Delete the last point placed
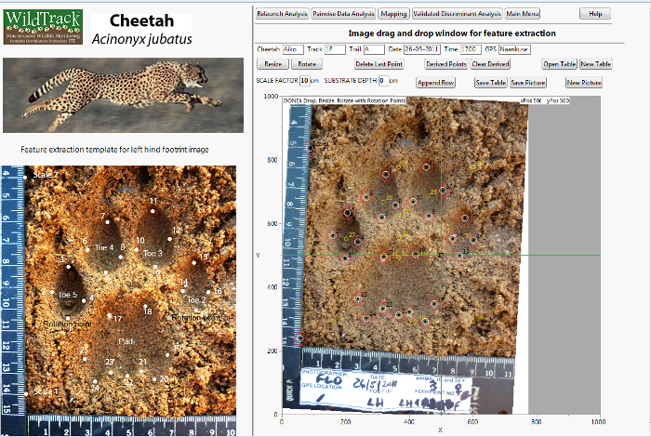 point(379,64)
